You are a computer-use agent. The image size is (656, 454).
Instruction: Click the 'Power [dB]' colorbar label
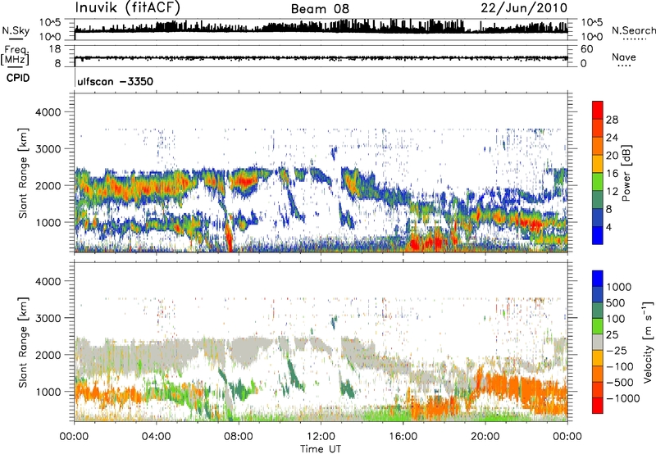point(626,173)
